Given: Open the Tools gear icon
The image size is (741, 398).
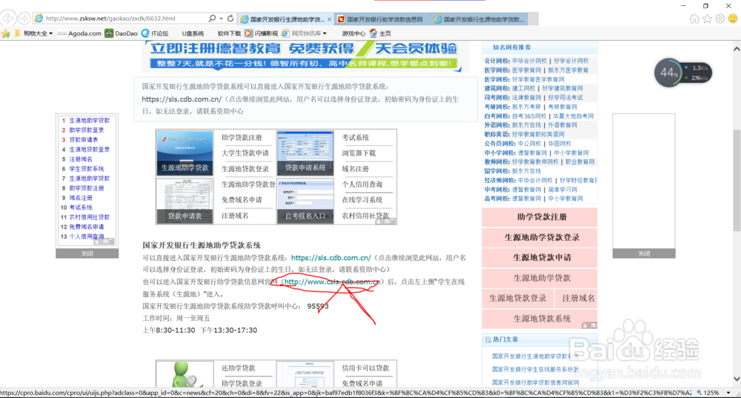Looking at the screenshot, I should point(720,19).
